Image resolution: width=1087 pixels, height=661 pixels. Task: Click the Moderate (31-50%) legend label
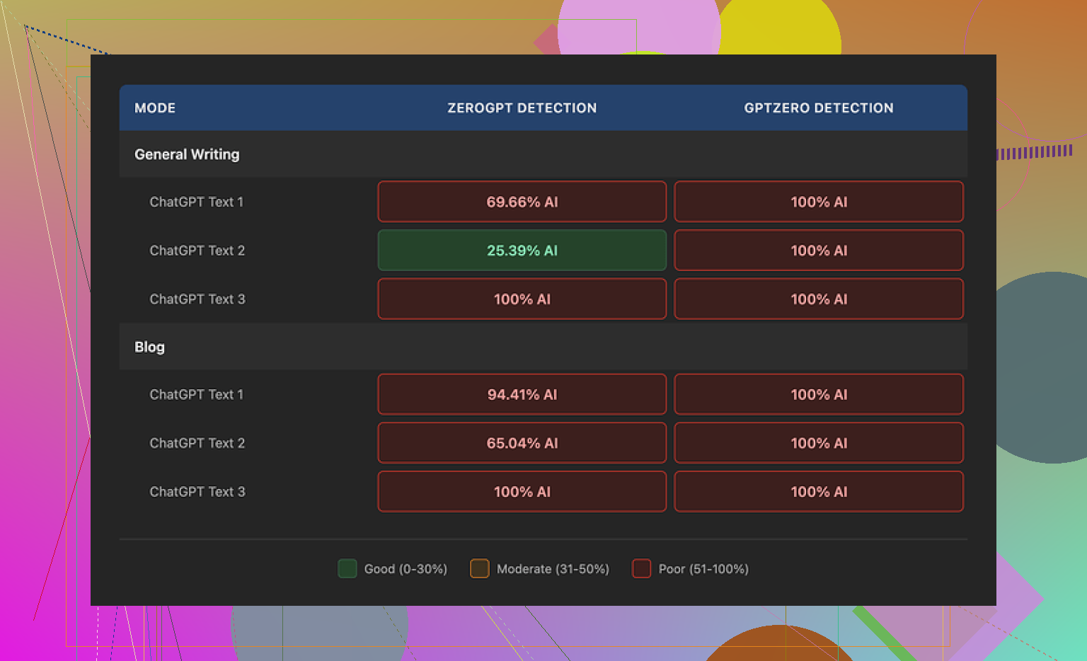pyautogui.click(x=552, y=569)
